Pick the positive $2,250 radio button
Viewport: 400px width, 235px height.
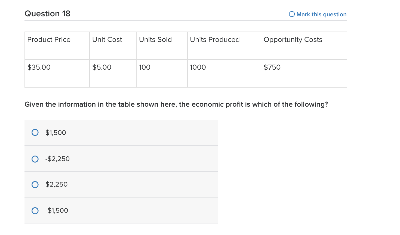click(35, 185)
